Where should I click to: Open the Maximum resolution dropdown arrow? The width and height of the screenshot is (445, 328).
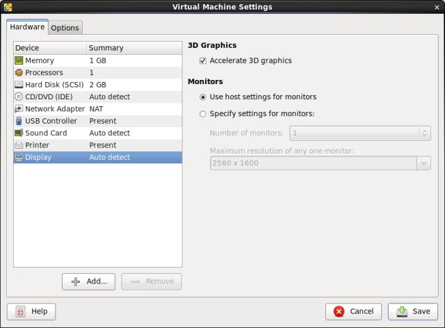pyautogui.click(x=423, y=163)
